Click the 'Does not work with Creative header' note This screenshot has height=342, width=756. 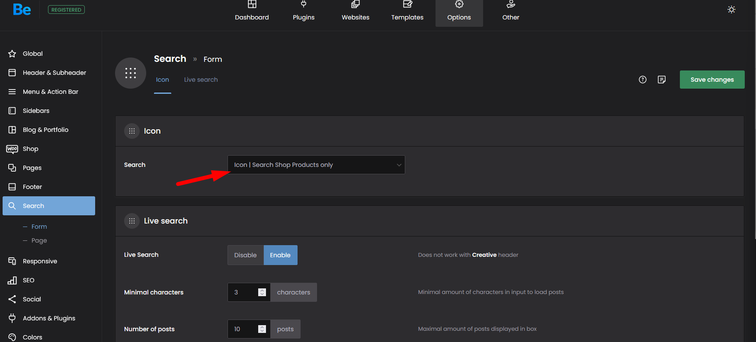coord(468,255)
